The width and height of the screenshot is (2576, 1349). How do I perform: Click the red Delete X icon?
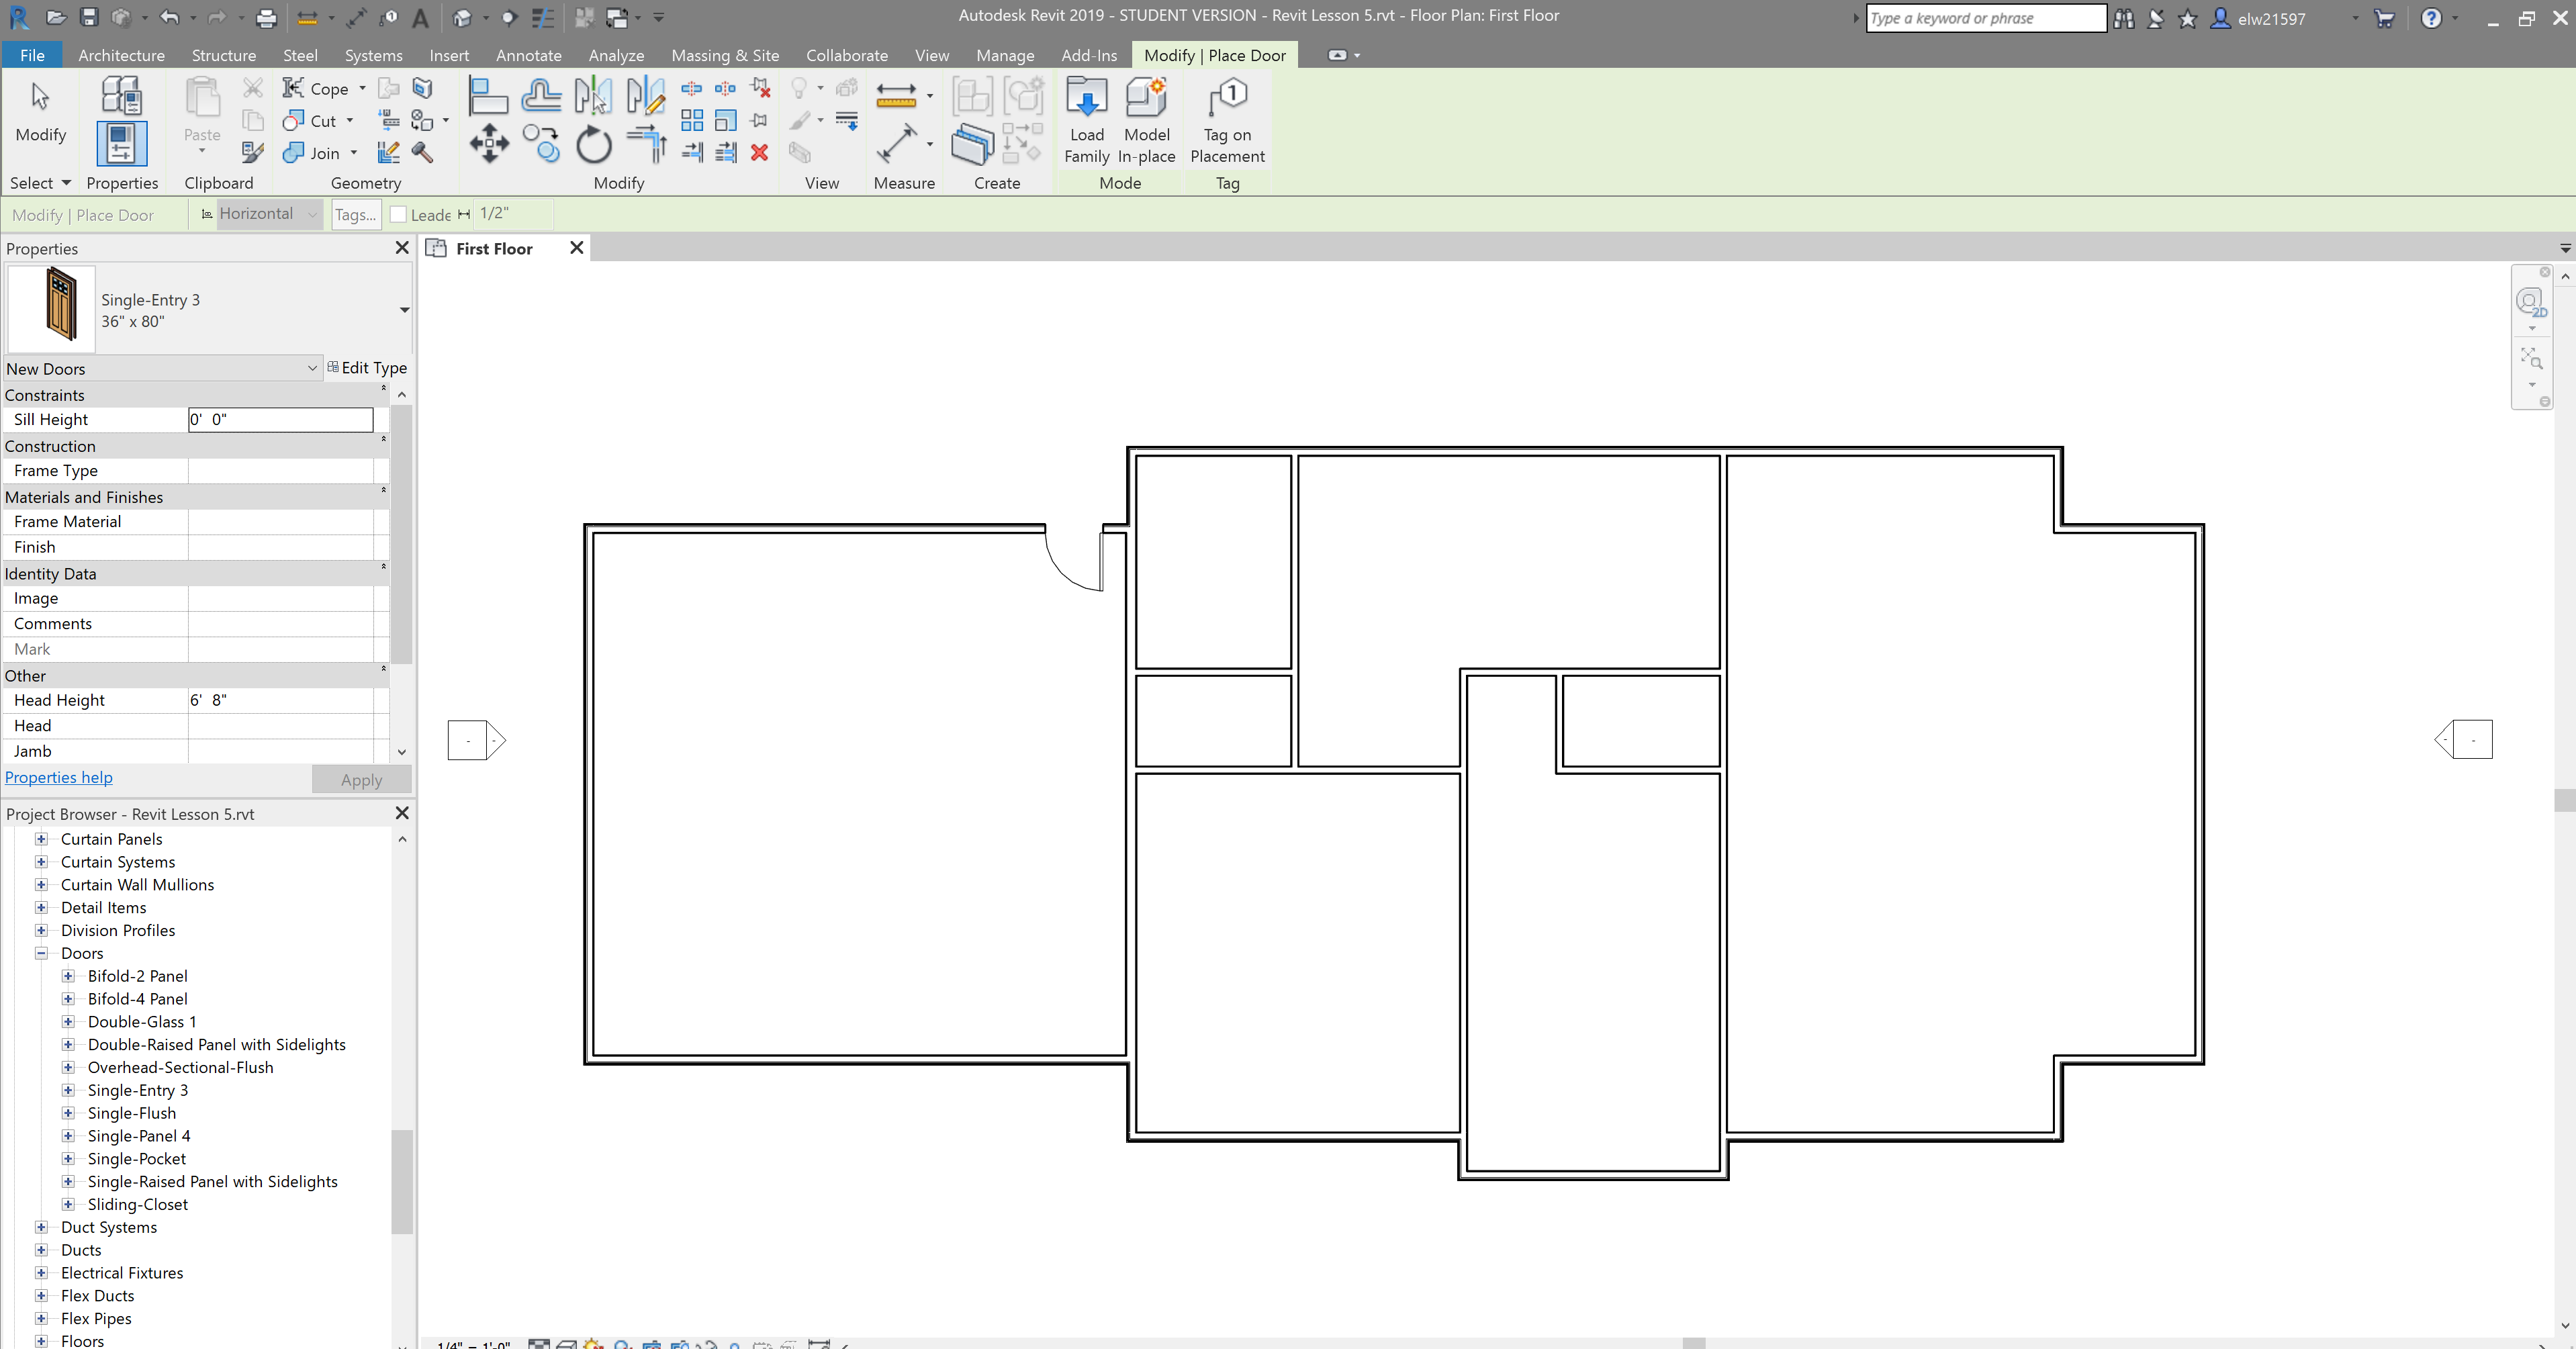point(759,152)
